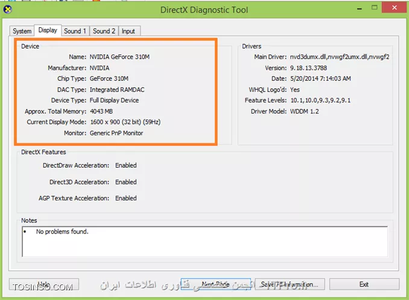This screenshot has width=409, height=300.
Task: Click the Manufacturer value NVIDIA
Action: pos(100,68)
